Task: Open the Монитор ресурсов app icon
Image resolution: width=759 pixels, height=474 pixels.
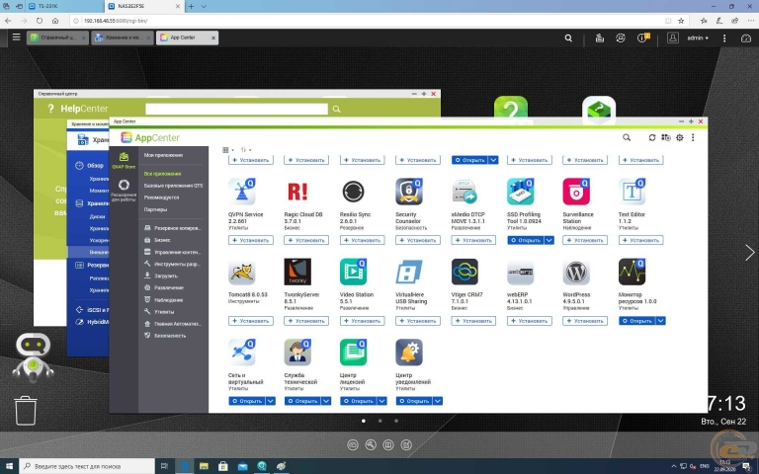Action: pos(632,272)
